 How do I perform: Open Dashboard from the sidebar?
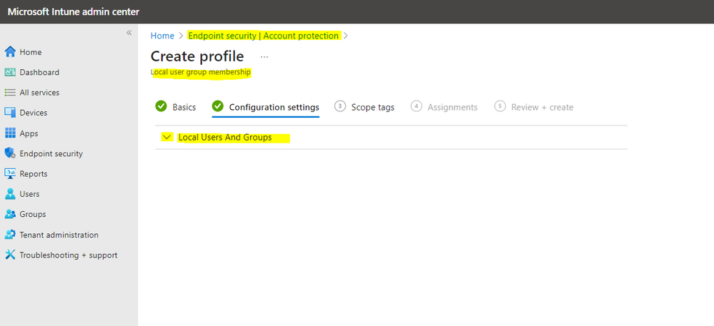(39, 72)
